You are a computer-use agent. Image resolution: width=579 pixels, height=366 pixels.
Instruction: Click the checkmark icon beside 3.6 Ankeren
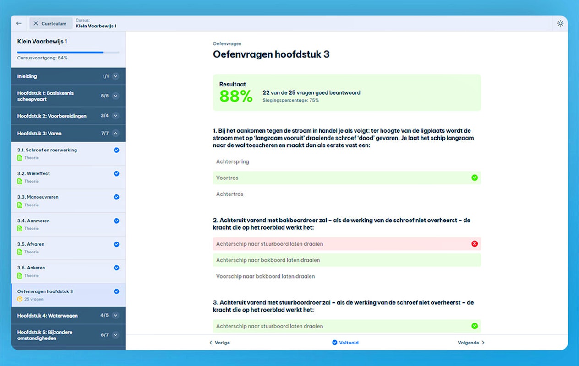click(x=116, y=268)
